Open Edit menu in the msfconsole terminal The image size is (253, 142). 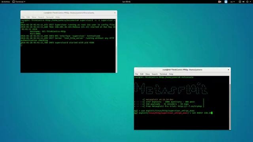click(x=142, y=74)
